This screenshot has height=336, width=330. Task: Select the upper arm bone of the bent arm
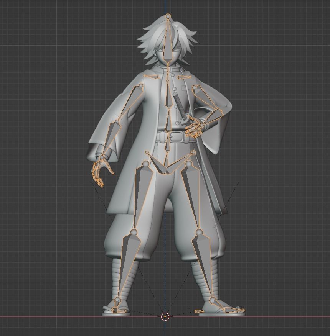tap(206, 98)
